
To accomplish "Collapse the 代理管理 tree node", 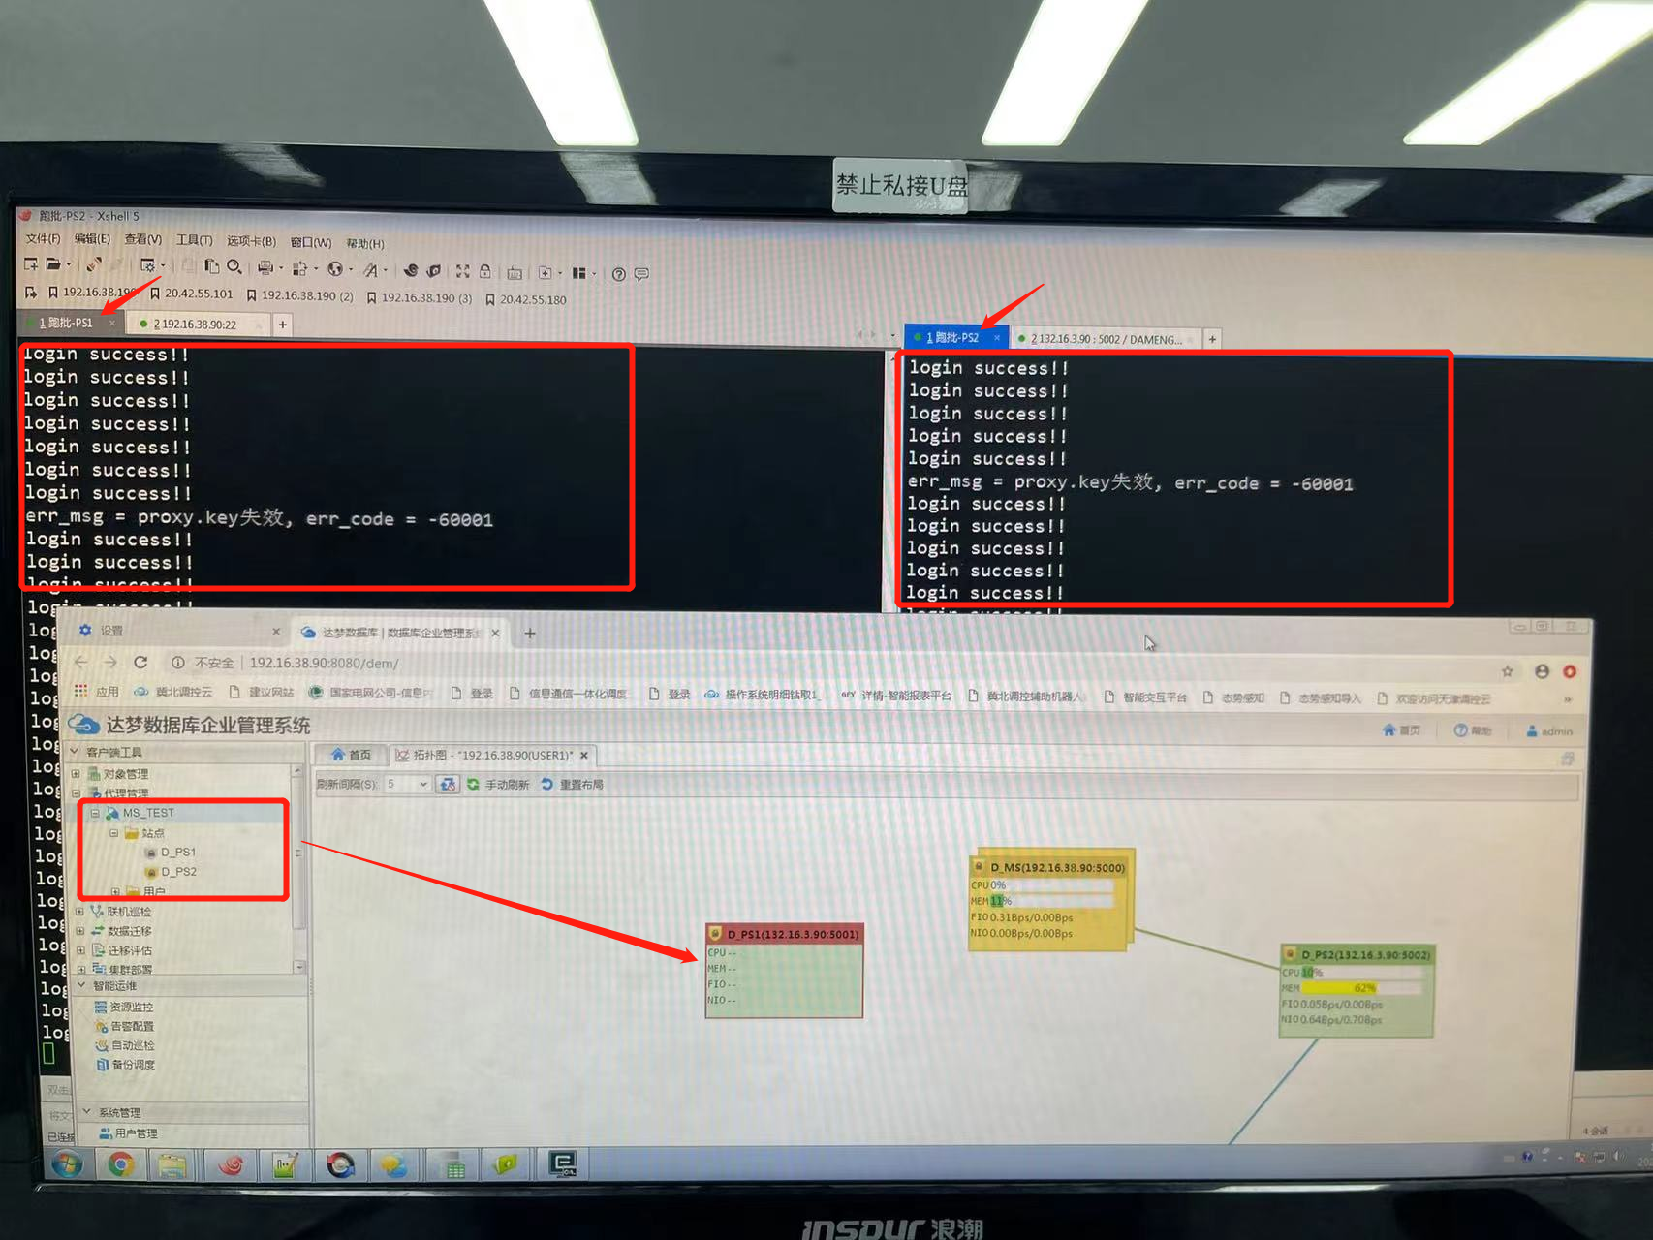I will coord(77,792).
